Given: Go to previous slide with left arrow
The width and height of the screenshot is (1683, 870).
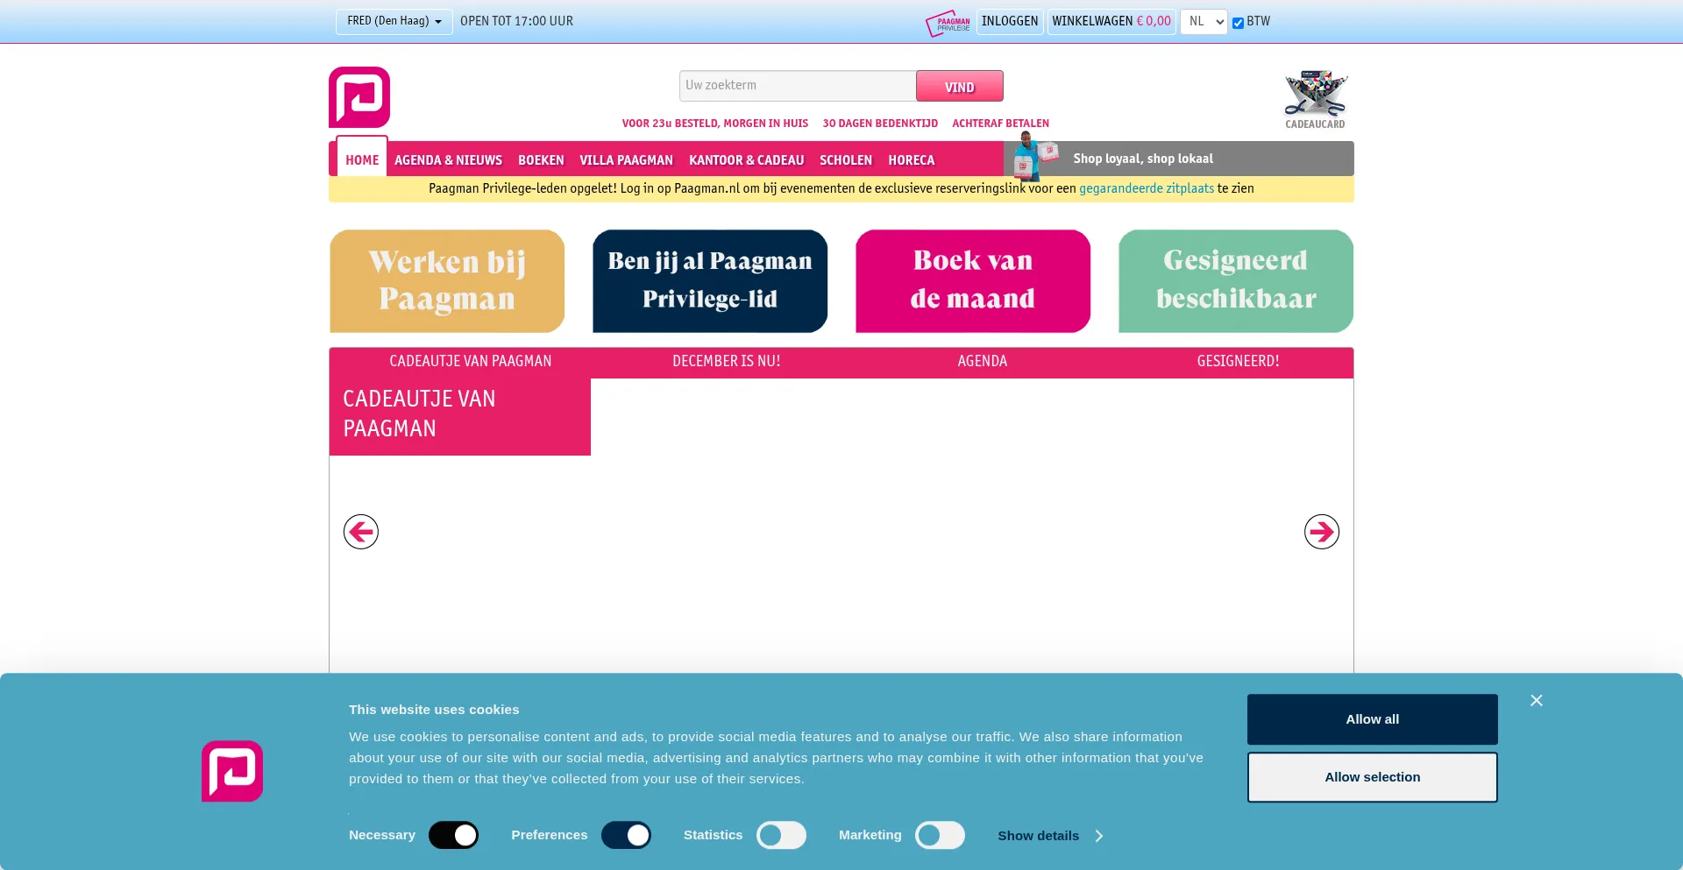Looking at the screenshot, I should tap(361, 532).
